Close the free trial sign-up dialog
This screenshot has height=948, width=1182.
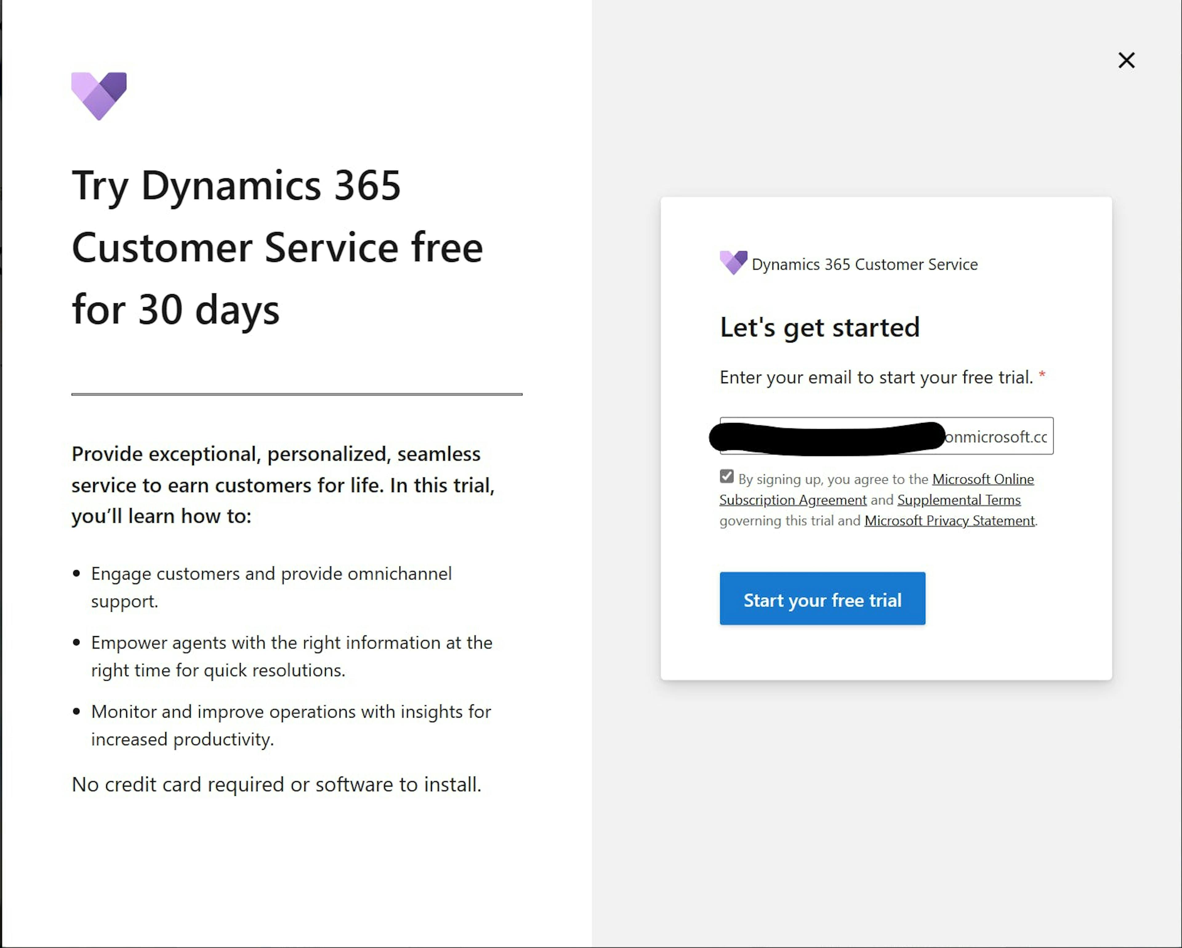pyautogui.click(x=1126, y=60)
